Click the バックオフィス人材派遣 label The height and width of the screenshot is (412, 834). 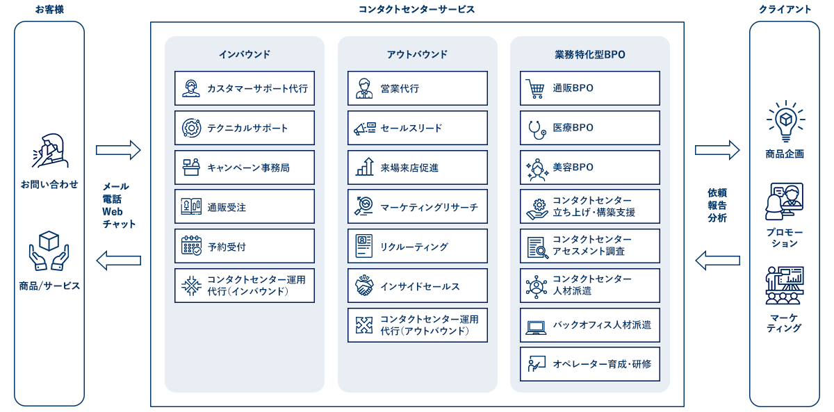602,325
